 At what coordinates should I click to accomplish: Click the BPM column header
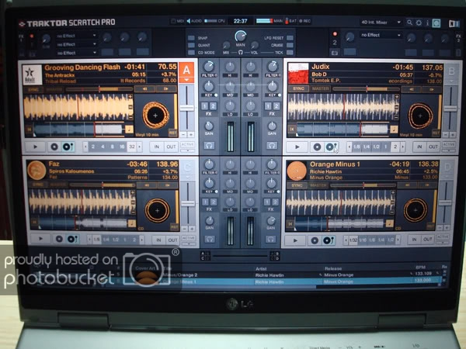[x=420, y=267]
